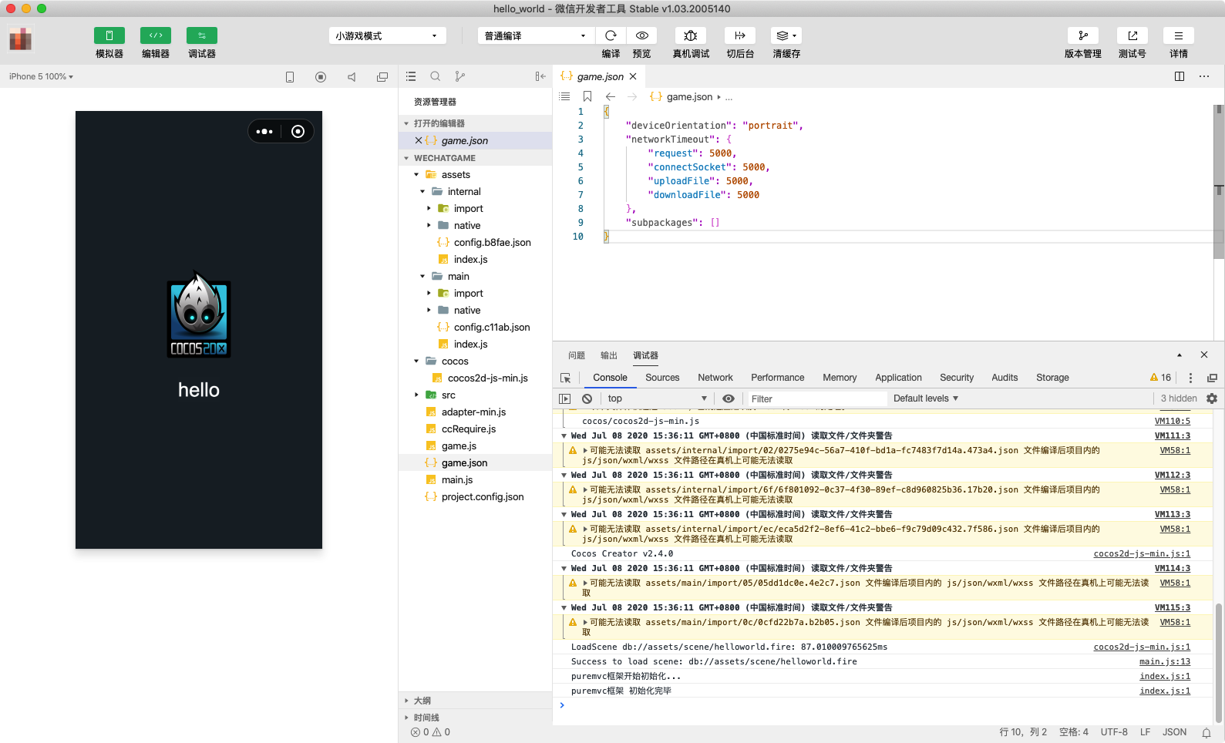This screenshot has height=743, width=1225.
Task: Open the inspect element picker
Action: point(565,378)
